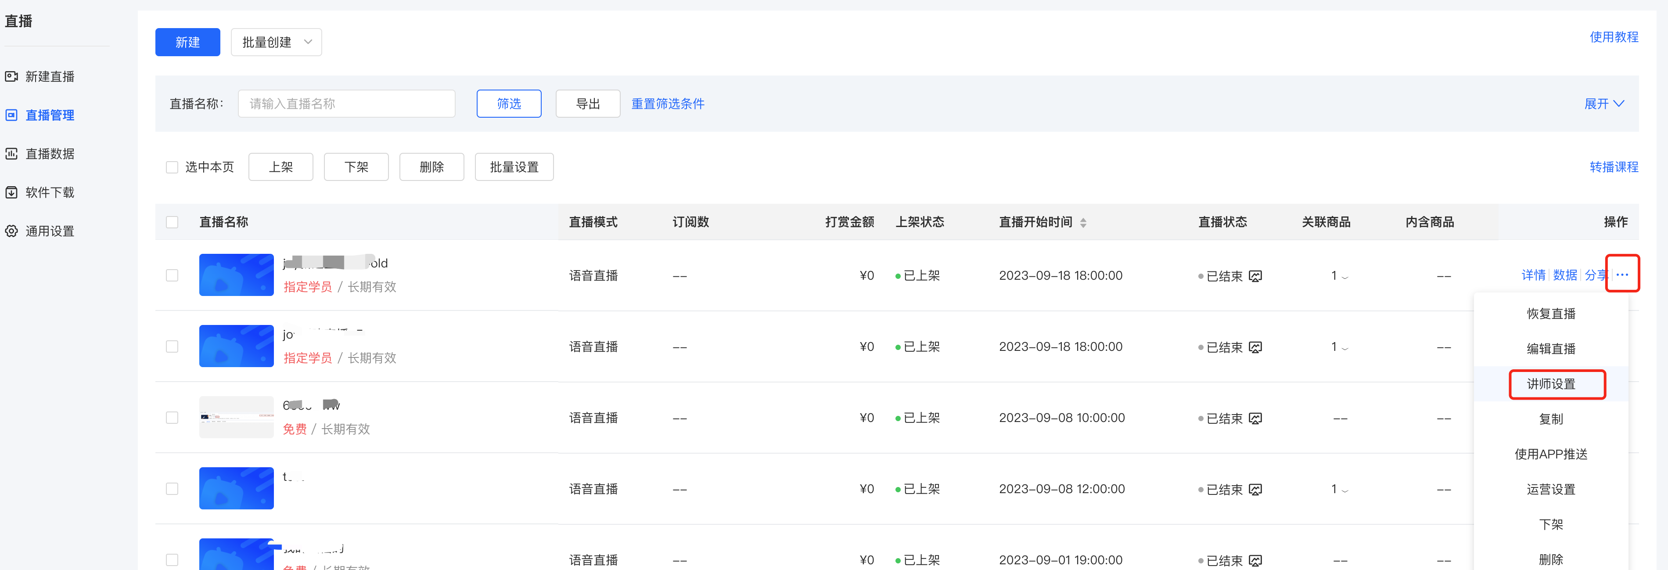This screenshot has width=1668, height=570.
Task: Choose 编辑直播 from the menu
Action: (1551, 349)
